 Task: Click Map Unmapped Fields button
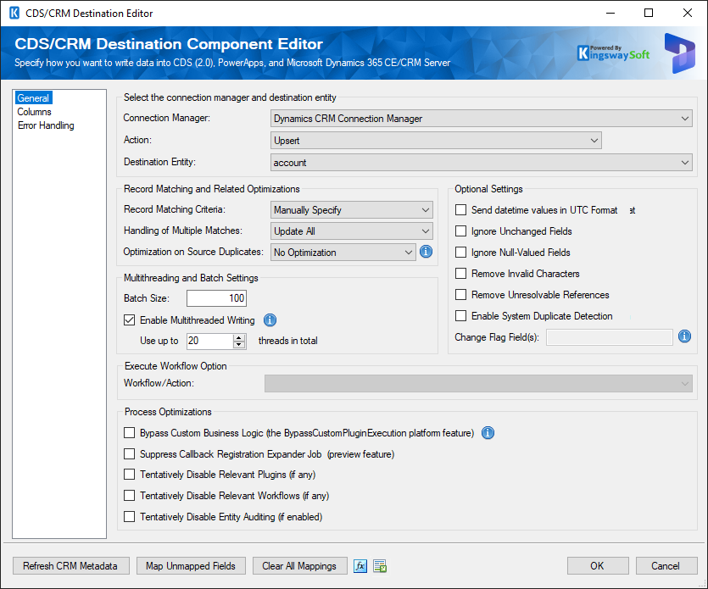pyautogui.click(x=191, y=566)
